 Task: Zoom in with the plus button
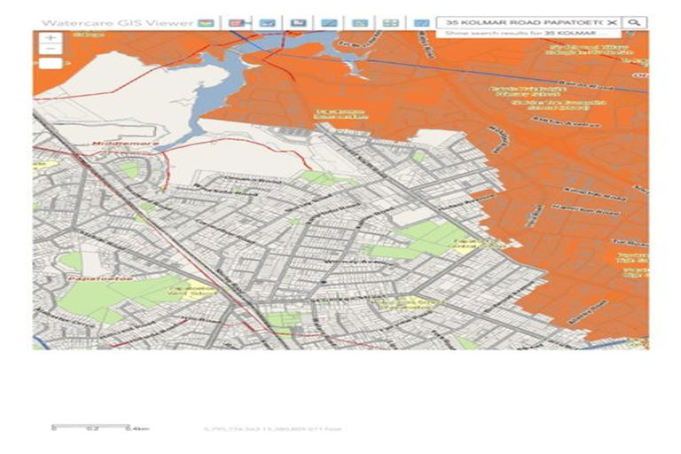[x=51, y=38]
